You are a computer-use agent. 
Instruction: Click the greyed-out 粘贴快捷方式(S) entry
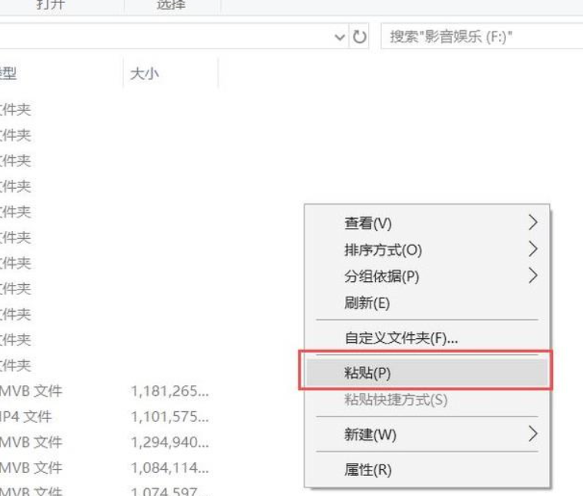394,400
